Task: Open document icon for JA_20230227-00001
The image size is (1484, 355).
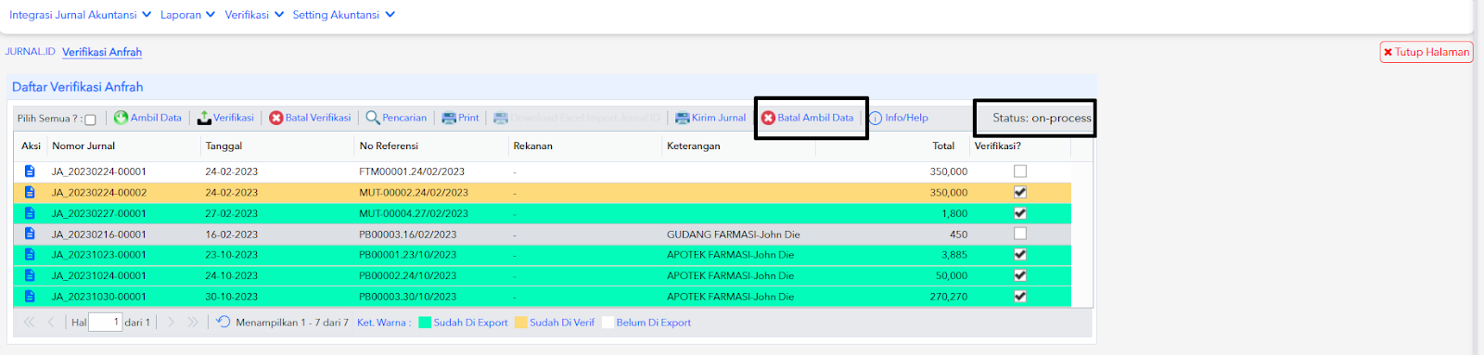Action: coord(30,213)
